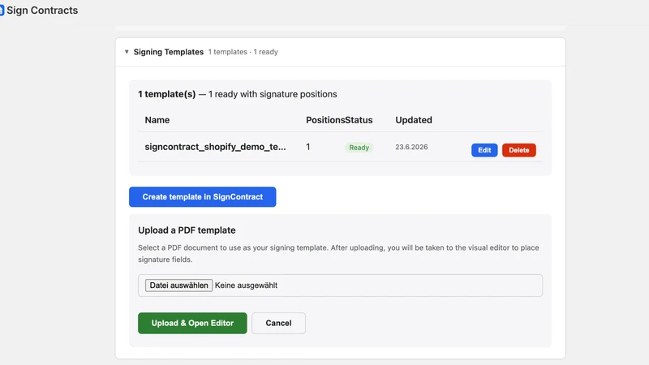
Task: Click the Signing Templates heading
Action: click(x=169, y=52)
